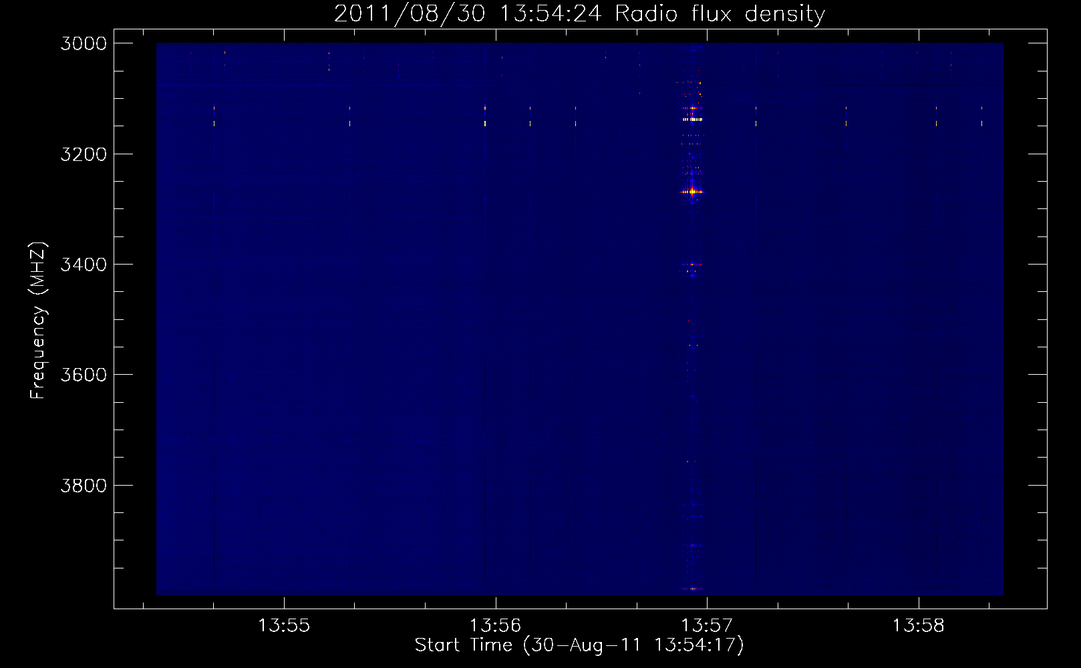Click the 'Frequency (MHZ)' axis label
This screenshot has width=1081, height=668.
(x=39, y=321)
